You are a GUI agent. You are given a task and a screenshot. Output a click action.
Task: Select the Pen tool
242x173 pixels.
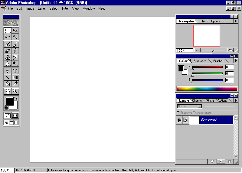coord(8,71)
